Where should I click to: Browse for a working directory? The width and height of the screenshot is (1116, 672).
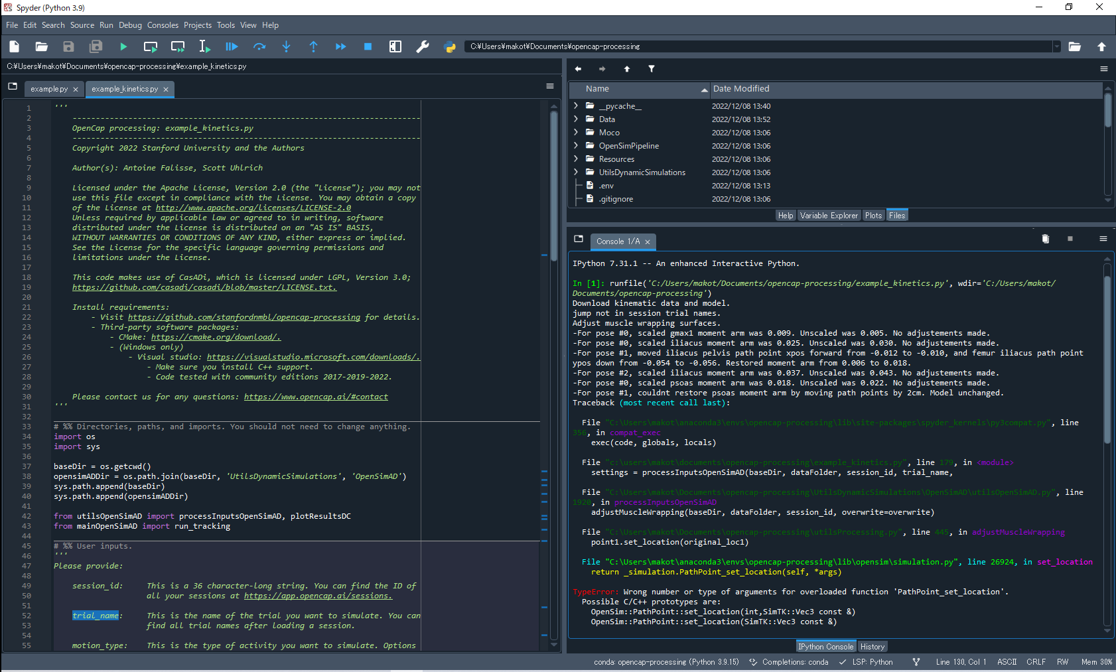[1075, 46]
